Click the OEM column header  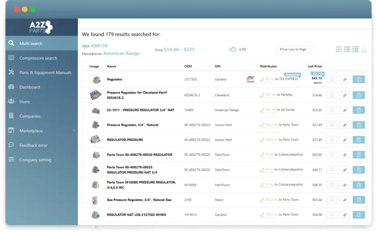pos(188,67)
